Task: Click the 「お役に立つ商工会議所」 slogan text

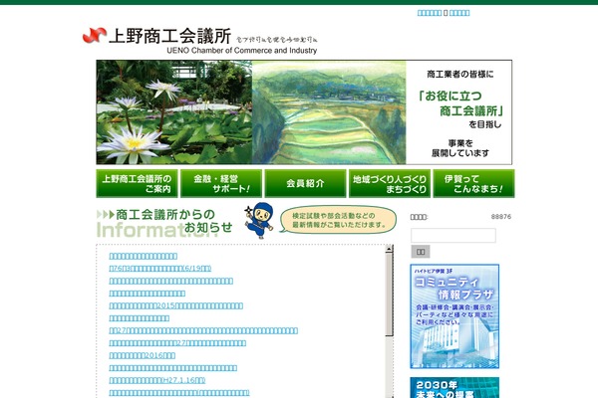Action: click(x=460, y=103)
